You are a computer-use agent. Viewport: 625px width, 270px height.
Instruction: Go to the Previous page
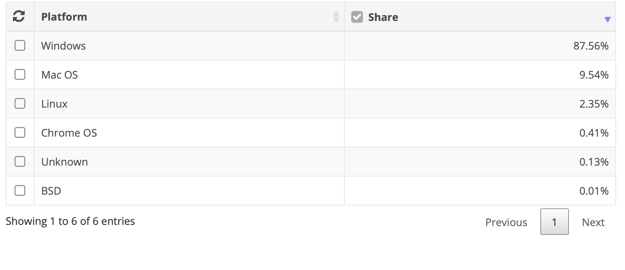pos(506,222)
